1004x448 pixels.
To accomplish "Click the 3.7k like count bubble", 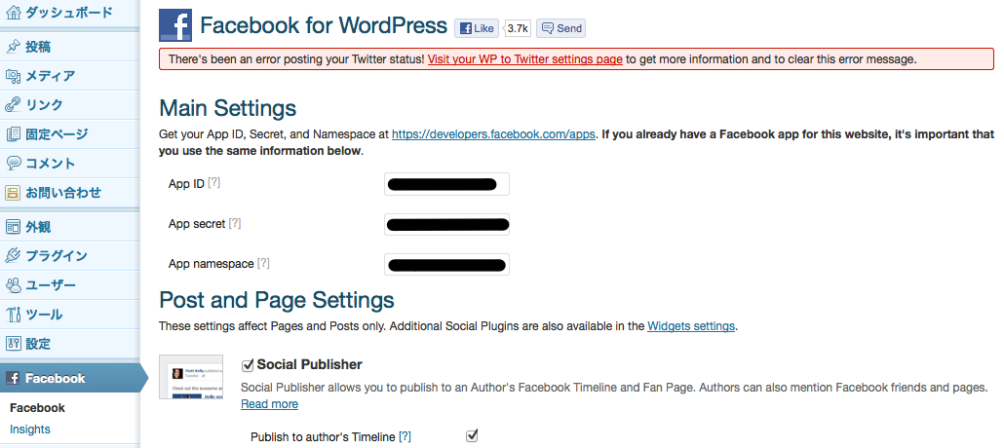I will (518, 28).
